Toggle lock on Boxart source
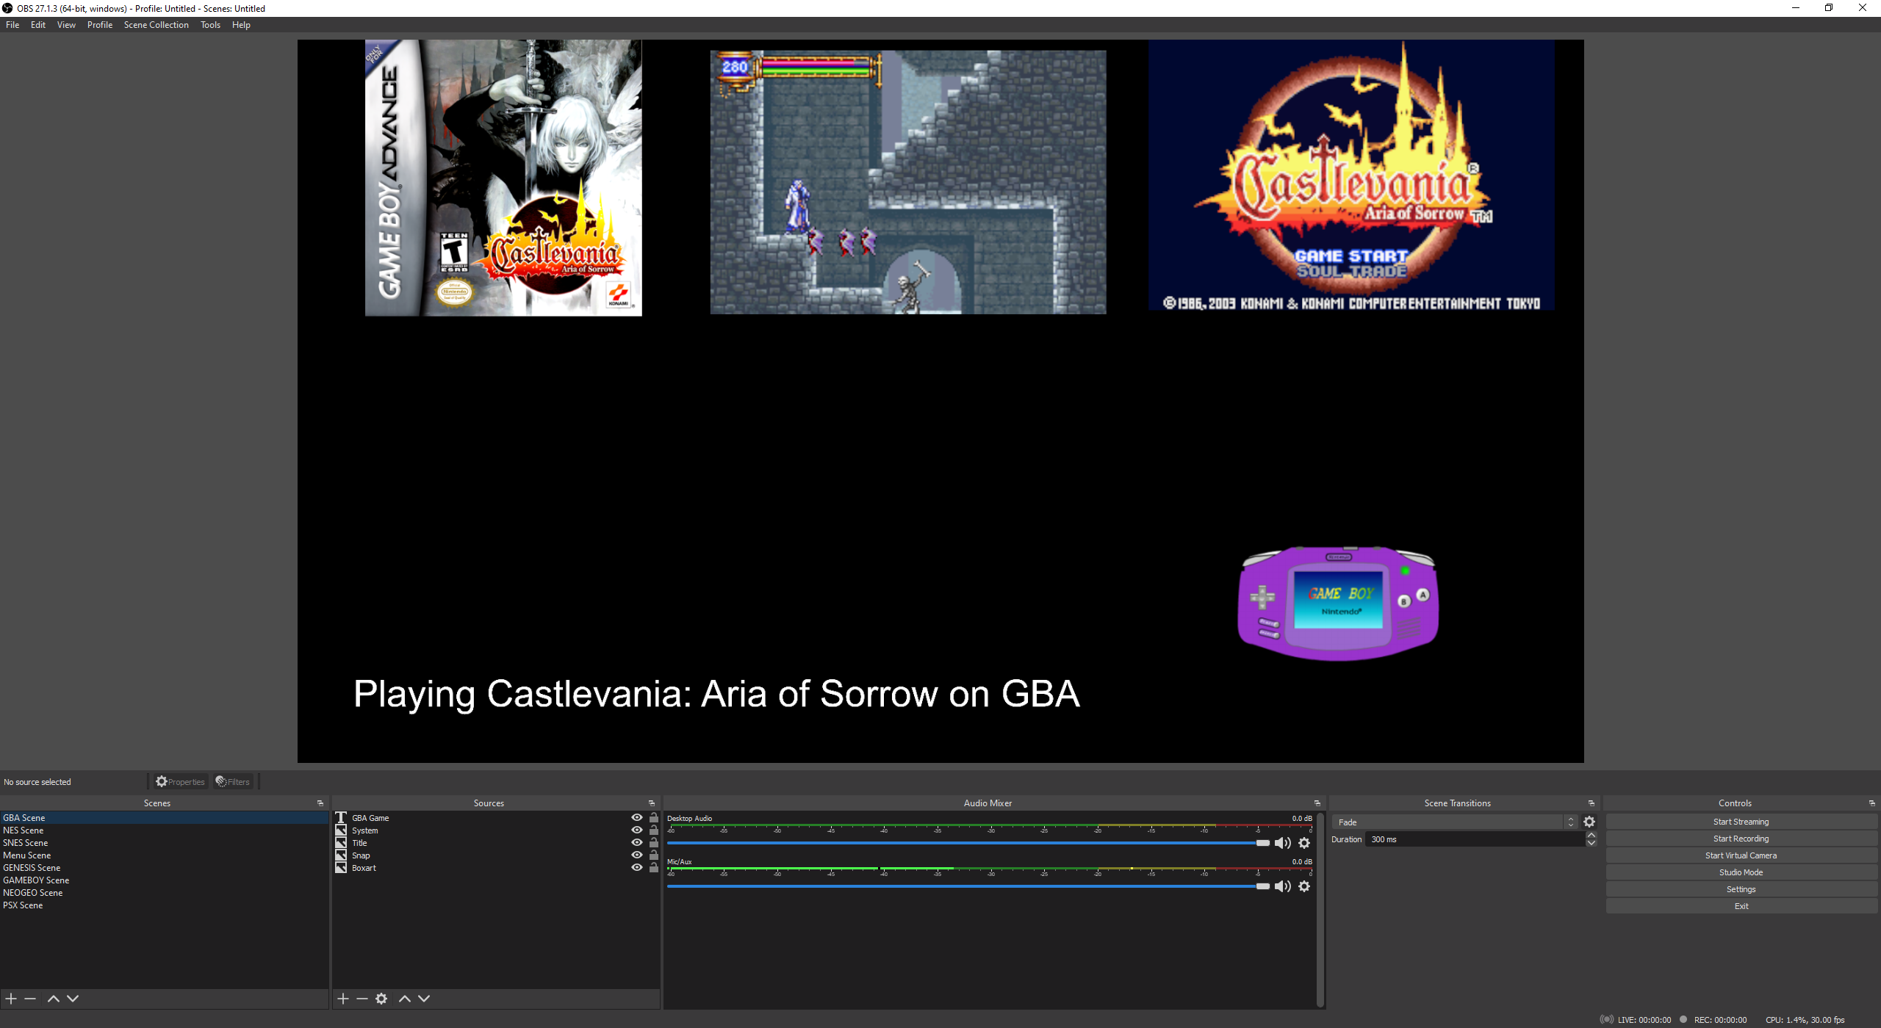Viewport: 1881px width, 1028px height. pos(654,867)
